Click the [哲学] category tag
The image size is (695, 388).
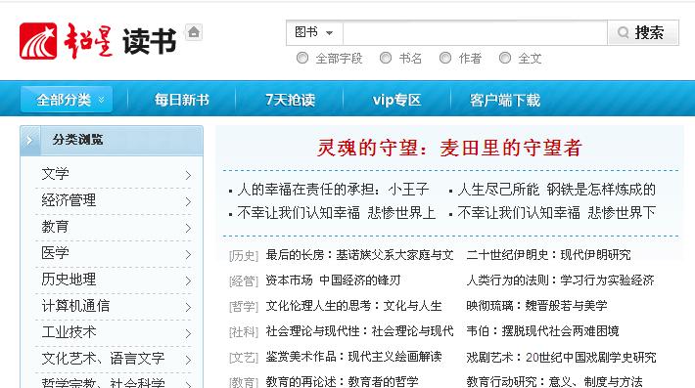(244, 306)
